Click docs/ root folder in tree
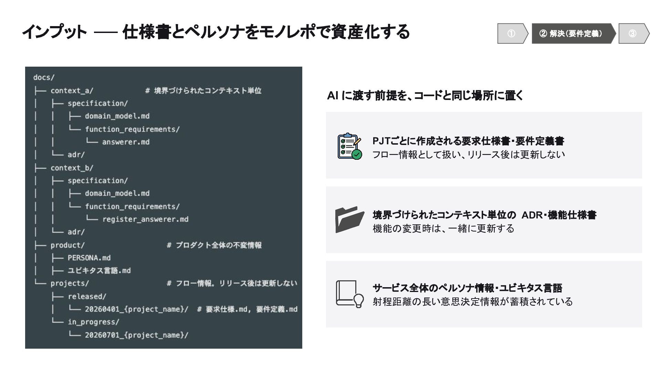The height and width of the screenshot is (371, 661). (x=44, y=77)
